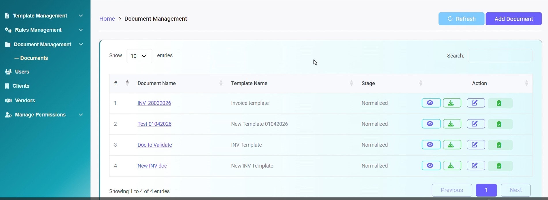Click the Vendors handshake icon in sidebar
548x200 pixels.
click(x=8, y=100)
